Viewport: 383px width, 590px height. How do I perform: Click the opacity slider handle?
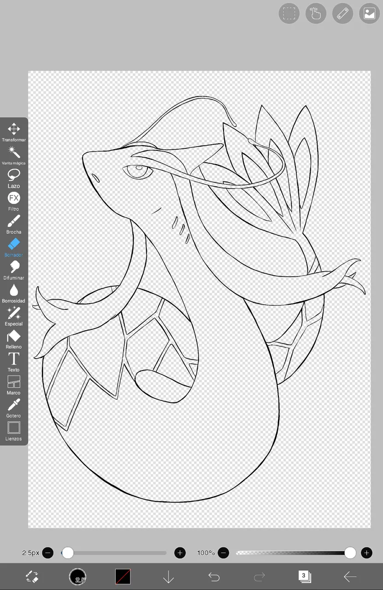tap(350, 553)
